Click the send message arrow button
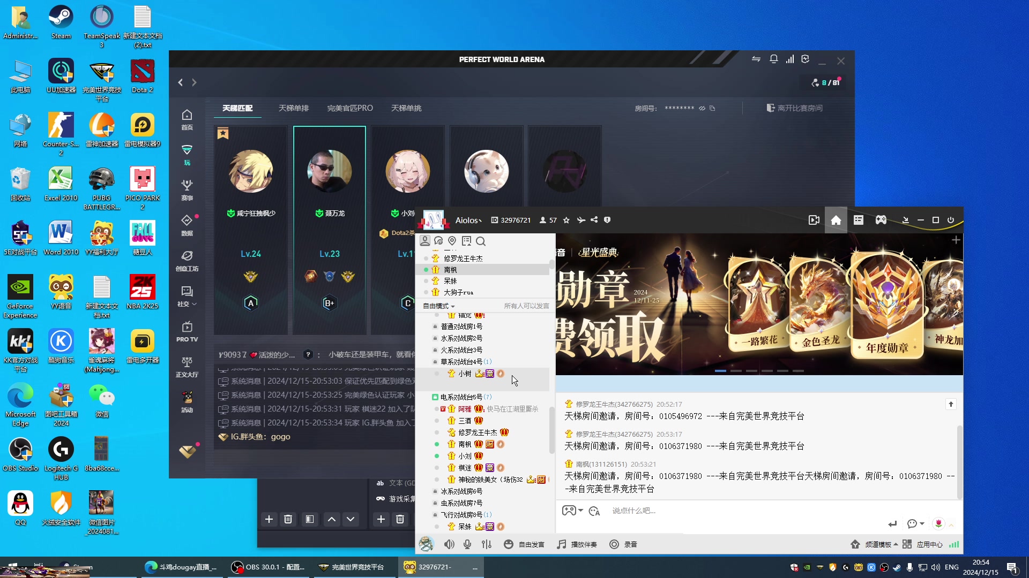Image resolution: width=1029 pixels, height=578 pixels. [892, 524]
